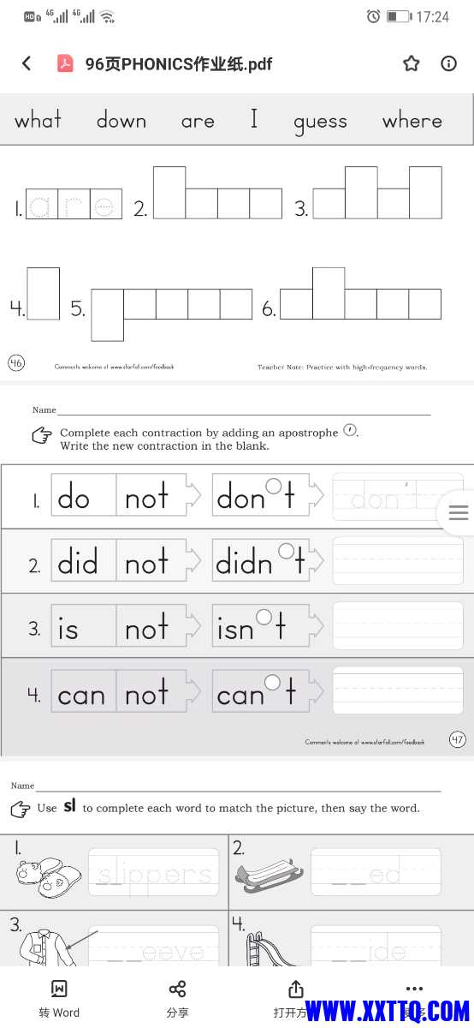Tap the red PDF file icon

point(65,63)
